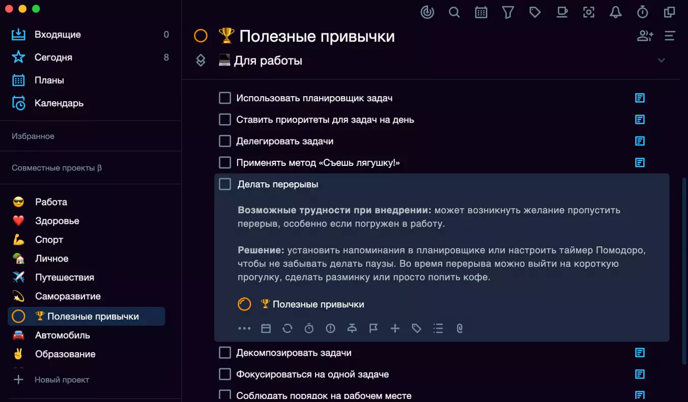Select «Полезные привычки» in the sidebar
Screen dimensions: 688x402
point(87,316)
